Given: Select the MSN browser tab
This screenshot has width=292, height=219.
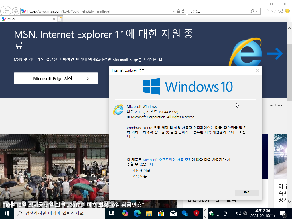Looking at the screenshot, I should click(x=28, y=19).
